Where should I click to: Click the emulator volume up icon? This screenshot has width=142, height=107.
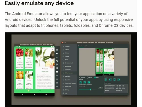[x=57, y=53]
